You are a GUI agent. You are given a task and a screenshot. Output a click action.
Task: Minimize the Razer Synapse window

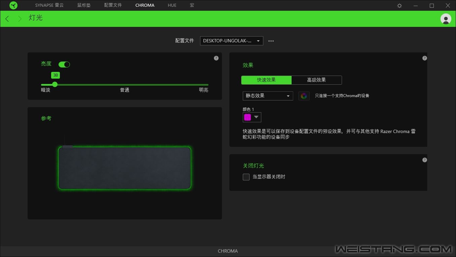416,6
